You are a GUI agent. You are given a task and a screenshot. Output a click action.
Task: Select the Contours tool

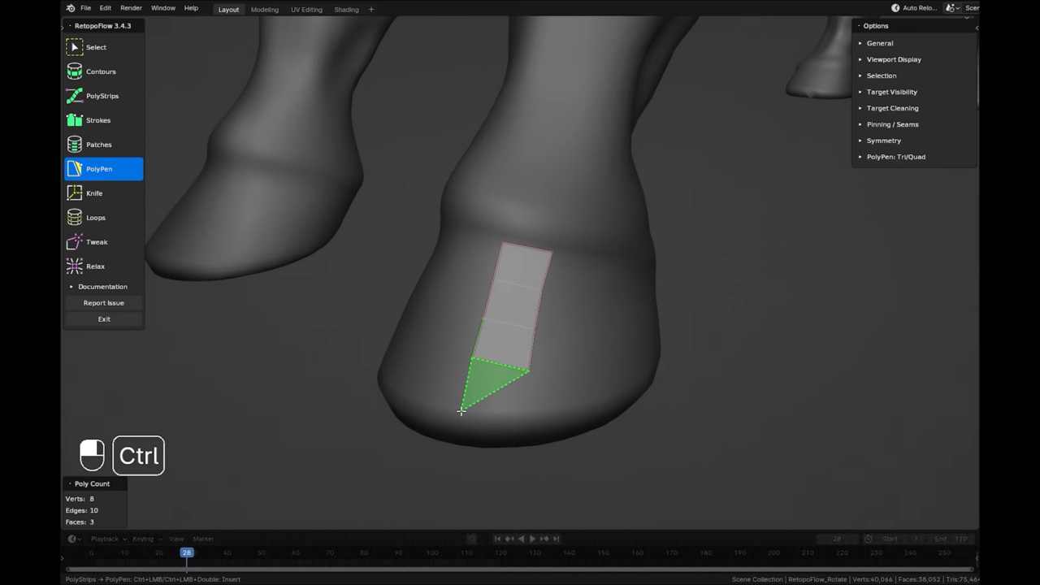click(101, 71)
